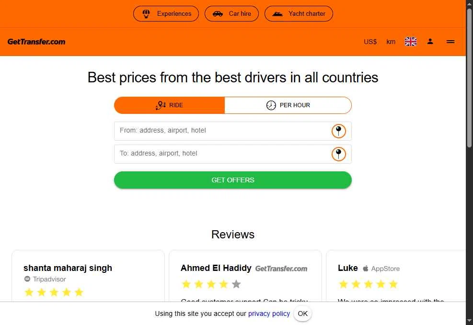Pick the From location on map pin
473x325 pixels.
point(338,131)
